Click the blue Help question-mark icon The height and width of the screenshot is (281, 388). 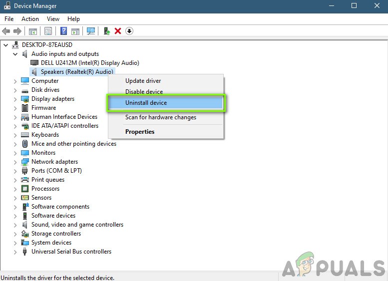click(63, 31)
